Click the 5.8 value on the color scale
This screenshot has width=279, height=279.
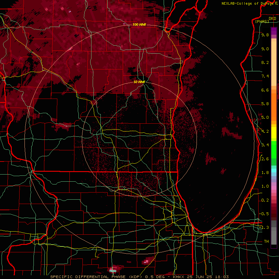(265, 104)
